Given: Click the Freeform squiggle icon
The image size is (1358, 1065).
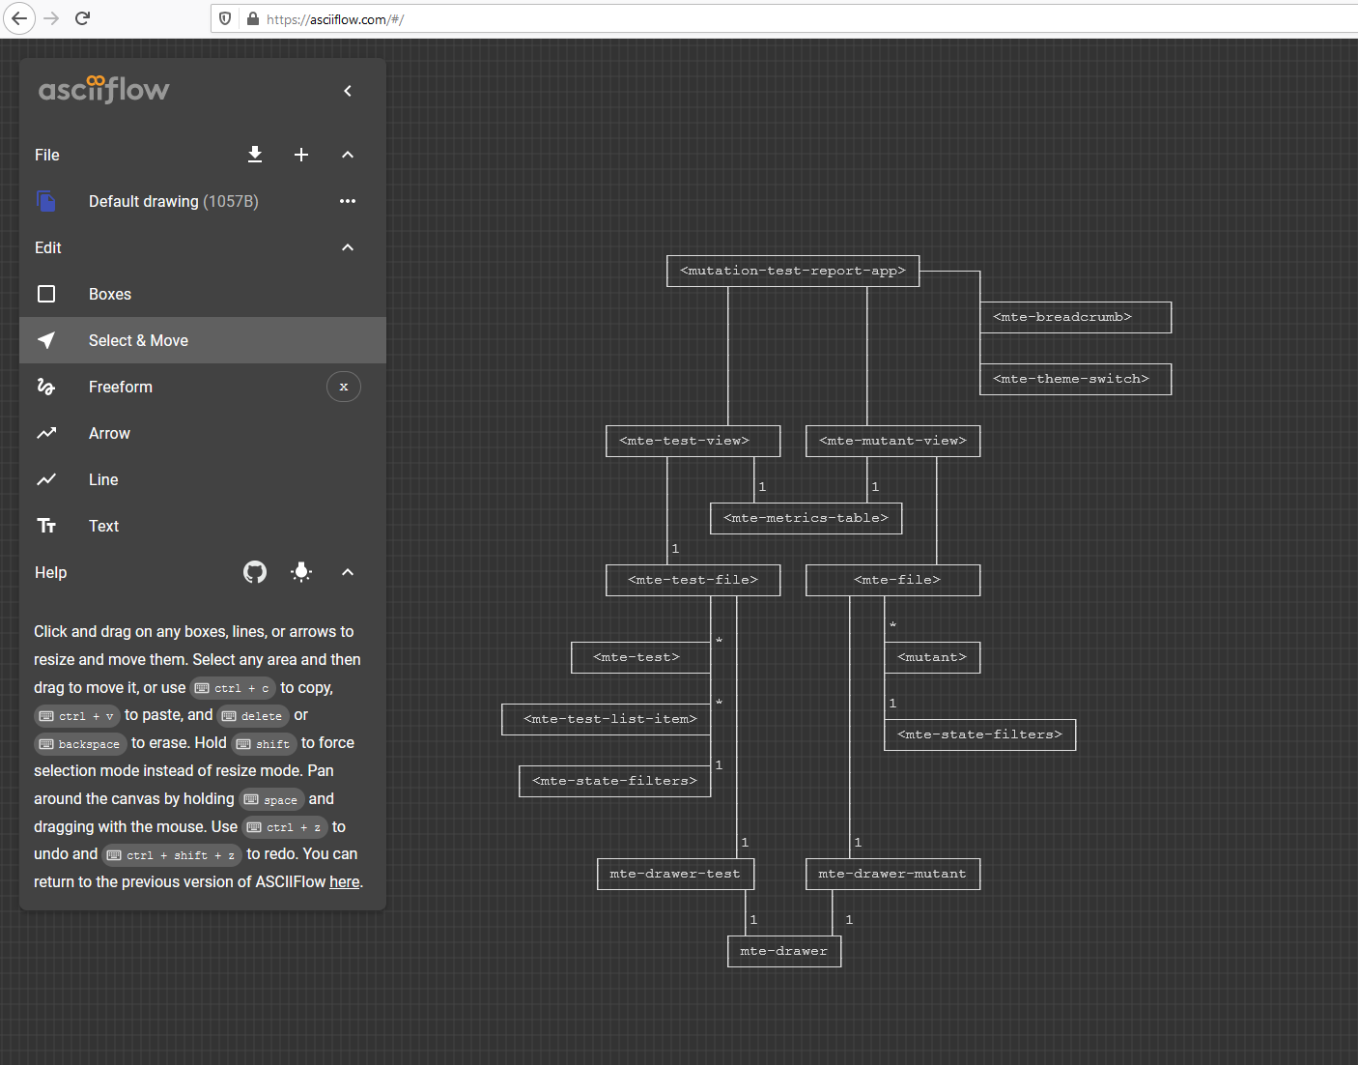Looking at the screenshot, I should click(46, 387).
